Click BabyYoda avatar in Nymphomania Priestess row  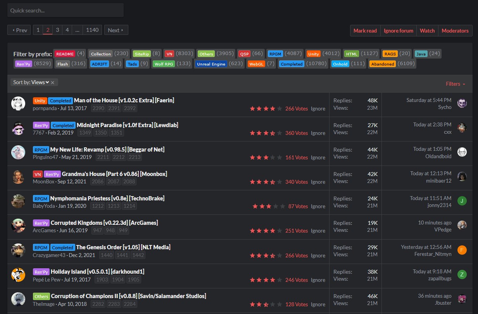18,201
